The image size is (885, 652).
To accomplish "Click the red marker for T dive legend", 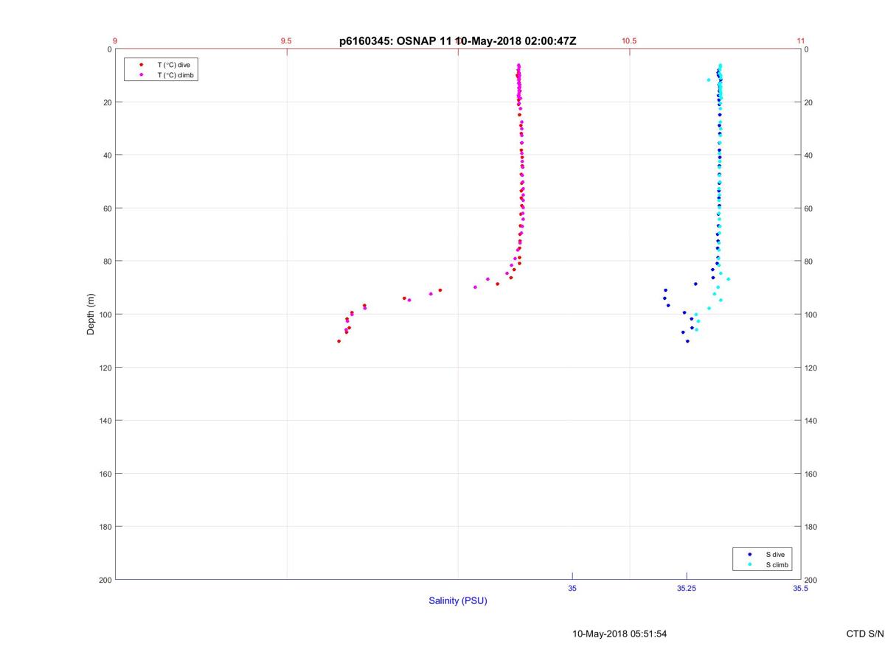I will tap(141, 65).
